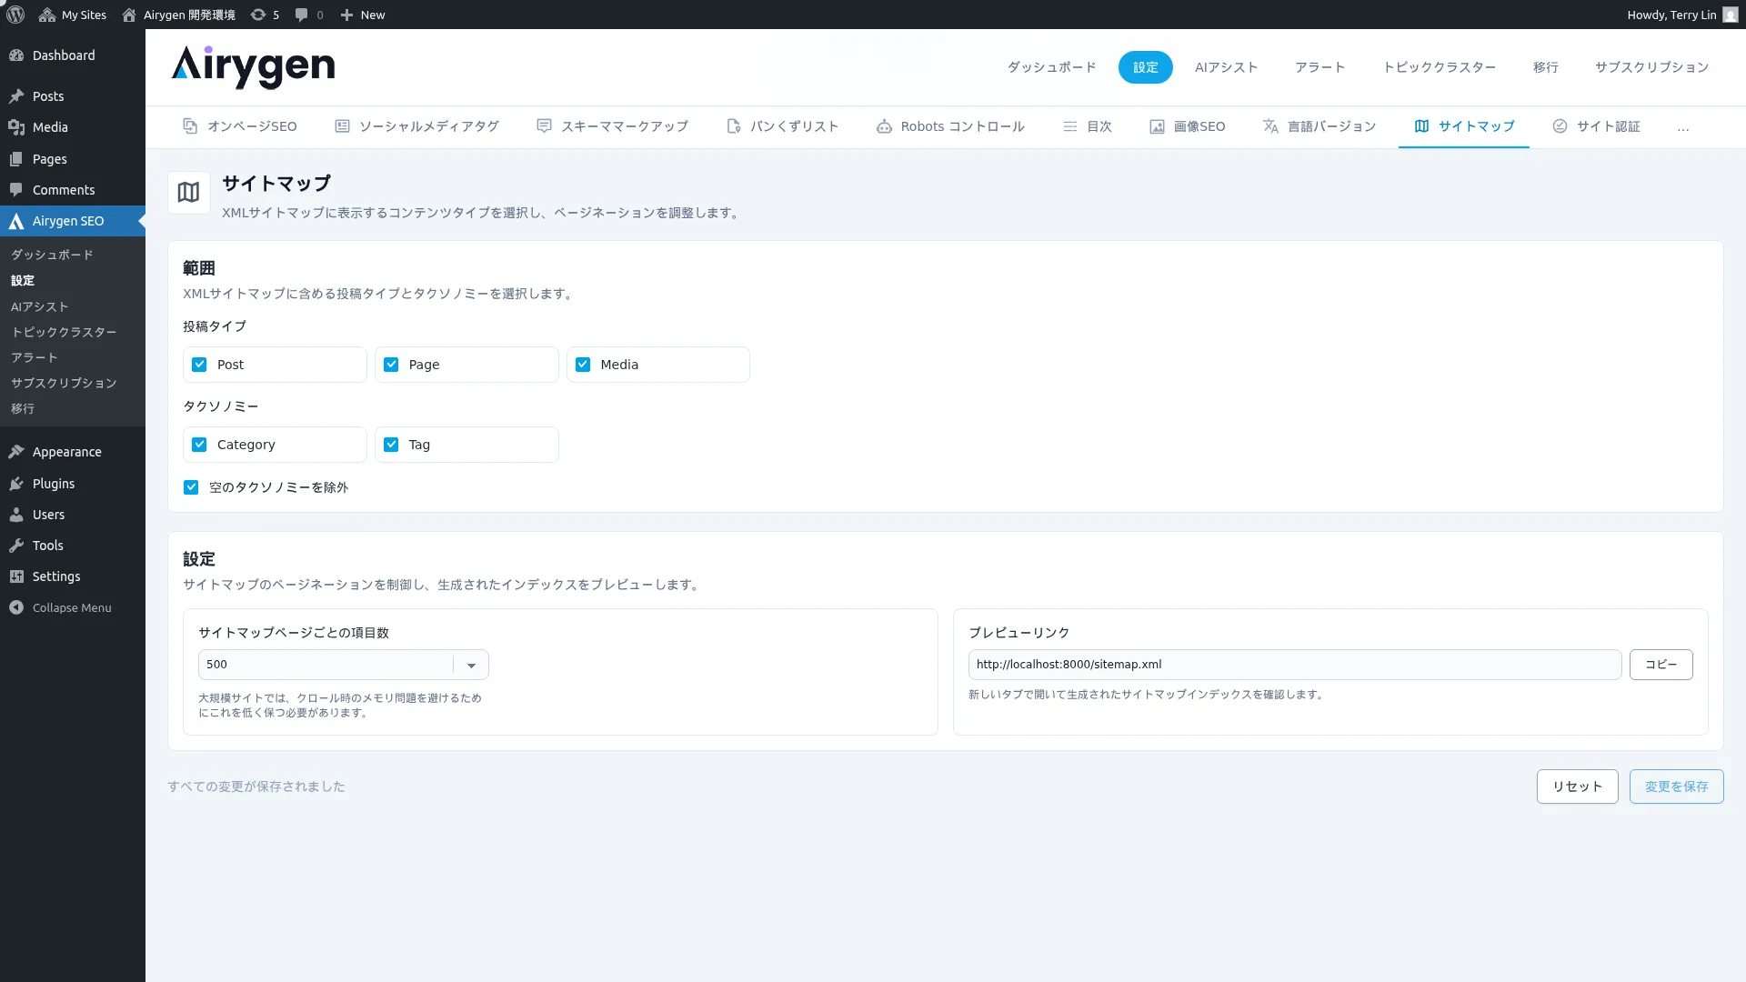Open Airygen 開発環境 site link
Viewport: 1746px width, 982px height.
[178, 15]
